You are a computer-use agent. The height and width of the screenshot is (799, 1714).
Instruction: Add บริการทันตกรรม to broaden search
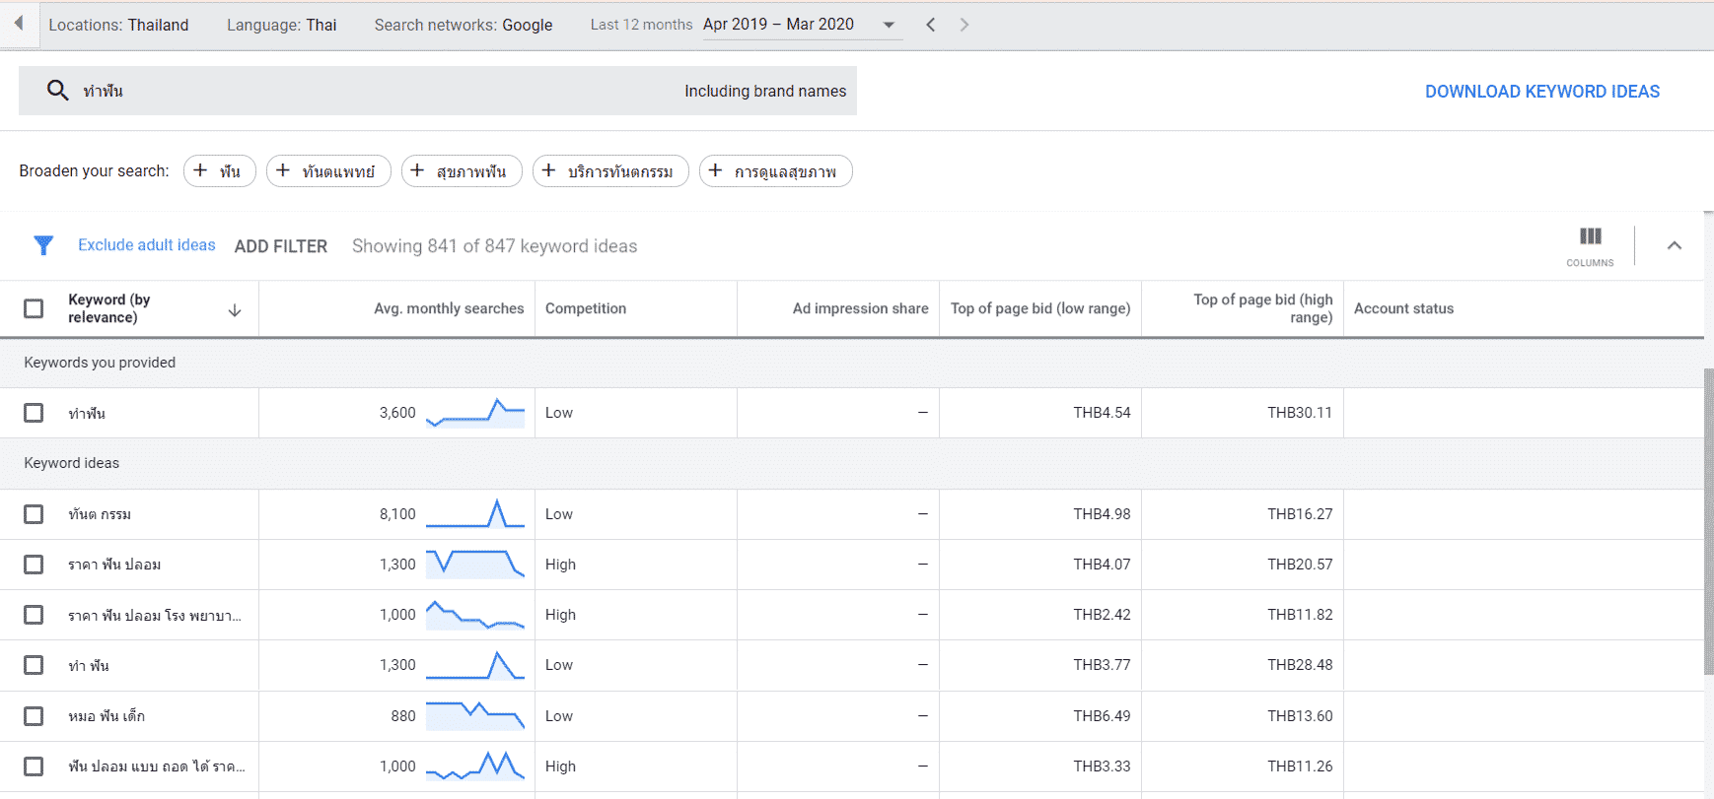click(610, 171)
